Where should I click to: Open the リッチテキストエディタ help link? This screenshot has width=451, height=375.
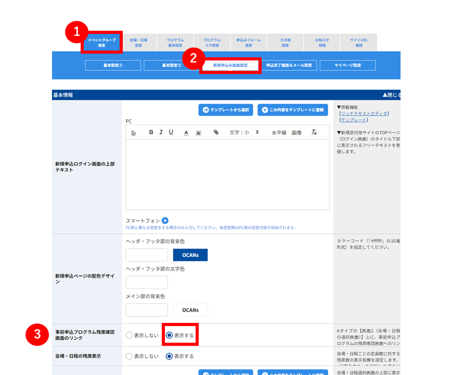(x=364, y=114)
